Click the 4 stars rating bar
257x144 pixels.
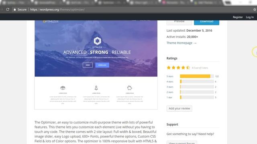[197, 82]
